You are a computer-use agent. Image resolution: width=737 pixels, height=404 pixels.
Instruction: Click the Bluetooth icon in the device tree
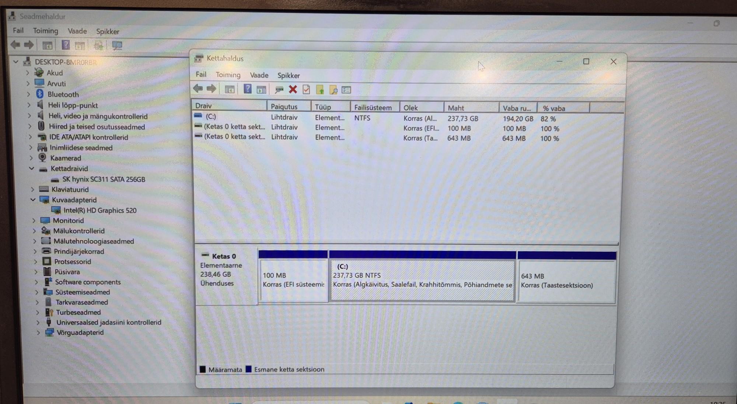tap(40, 94)
